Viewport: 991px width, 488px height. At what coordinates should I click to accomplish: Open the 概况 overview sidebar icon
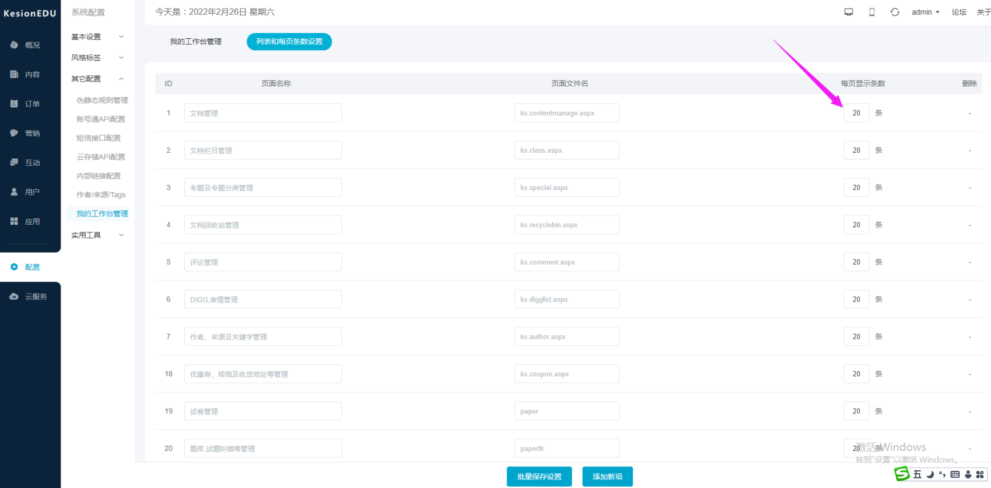14,45
